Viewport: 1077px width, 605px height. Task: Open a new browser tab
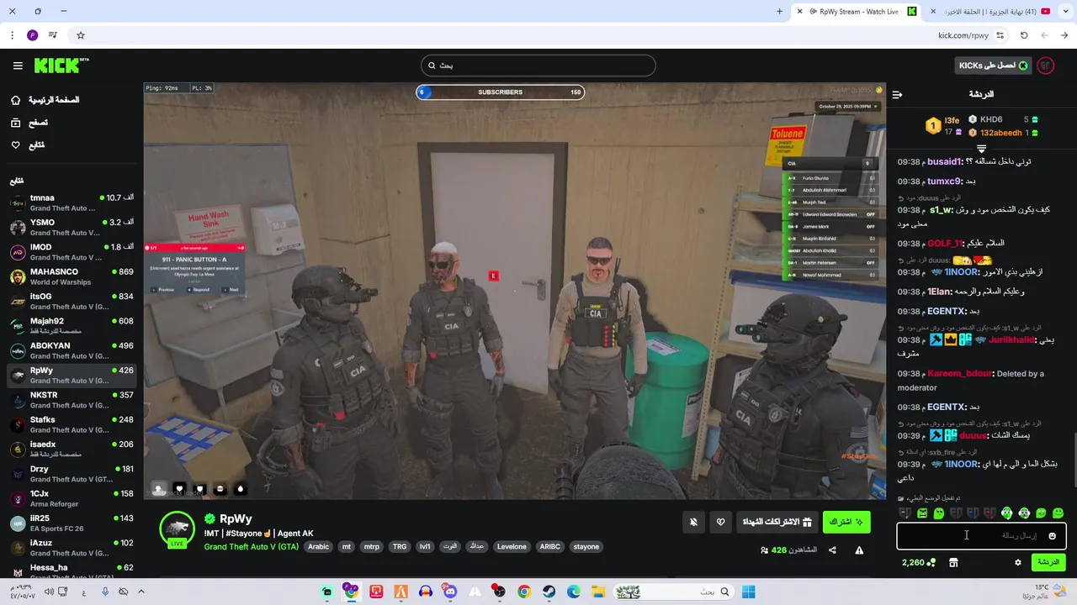coord(779,11)
